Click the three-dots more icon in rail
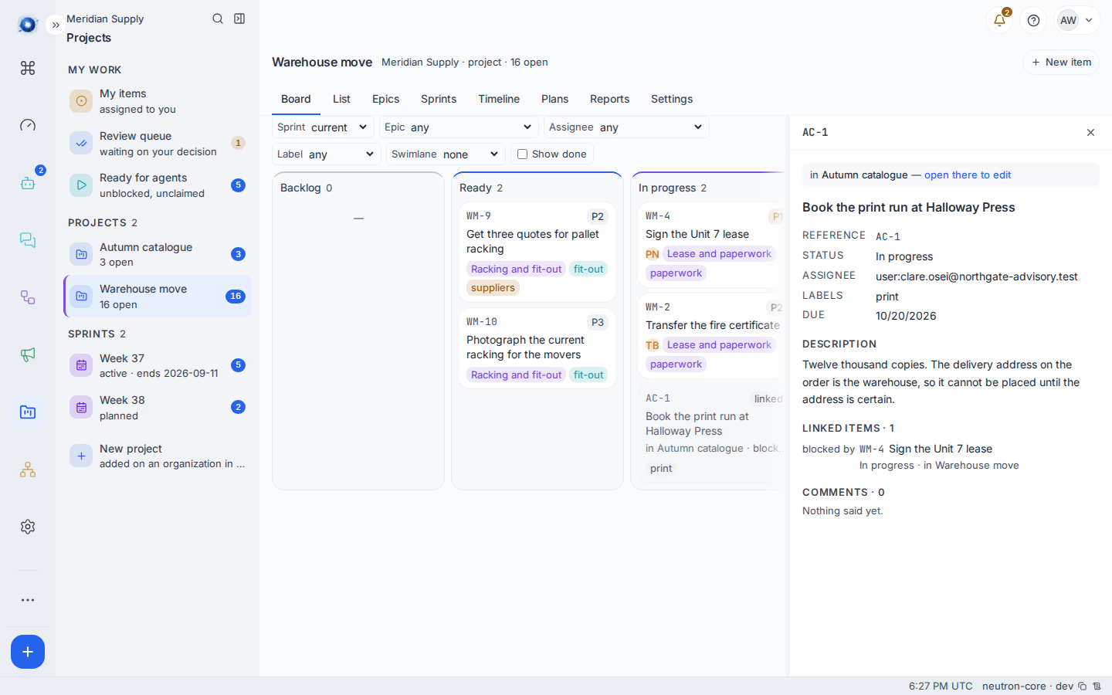The height and width of the screenshot is (695, 1112). tap(28, 600)
